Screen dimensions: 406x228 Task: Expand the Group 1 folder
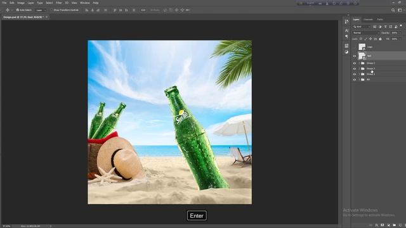point(360,74)
